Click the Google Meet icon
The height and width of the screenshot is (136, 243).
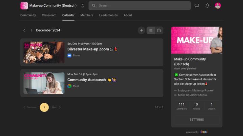click(x=69, y=86)
